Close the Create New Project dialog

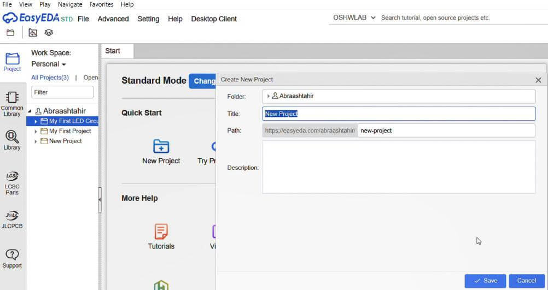pyautogui.click(x=538, y=80)
